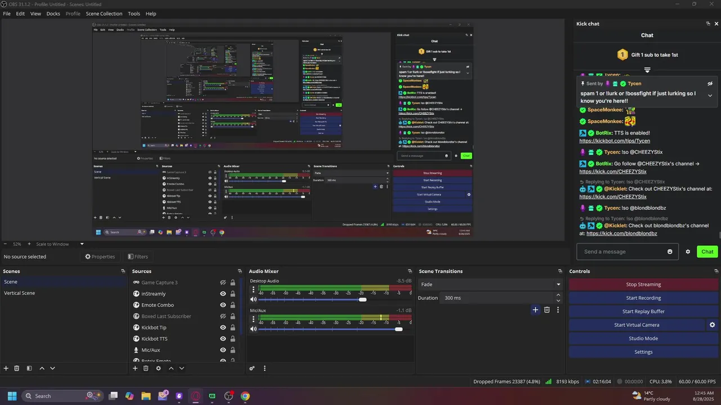This screenshot has height=405, width=721.
Task: Open source properties gear in Sources toolbar
Action: (158, 368)
